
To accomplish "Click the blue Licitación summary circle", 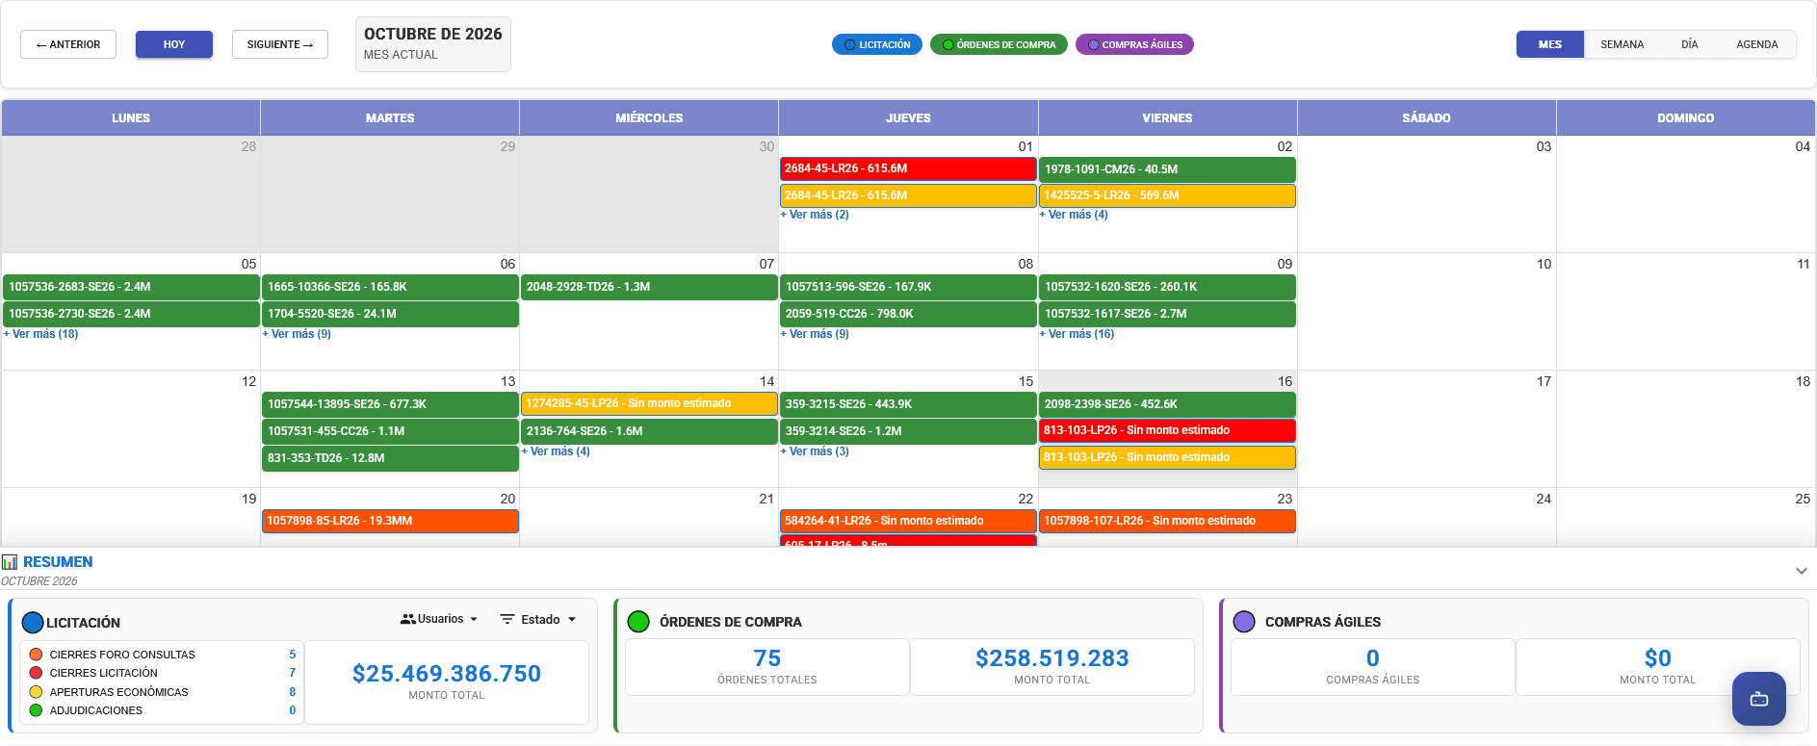I will [33, 623].
